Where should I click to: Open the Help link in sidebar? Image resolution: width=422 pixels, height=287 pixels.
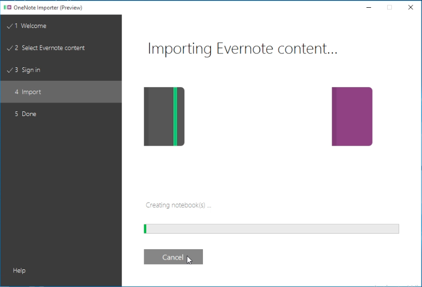pyautogui.click(x=19, y=270)
